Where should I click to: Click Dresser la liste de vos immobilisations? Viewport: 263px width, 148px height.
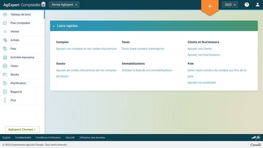click(147, 70)
